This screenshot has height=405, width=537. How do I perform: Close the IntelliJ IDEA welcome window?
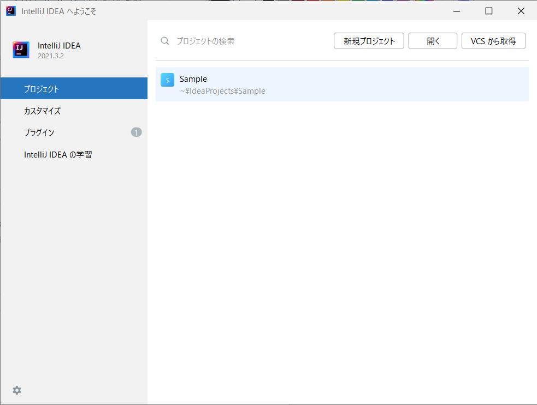(x=521, y=11)
